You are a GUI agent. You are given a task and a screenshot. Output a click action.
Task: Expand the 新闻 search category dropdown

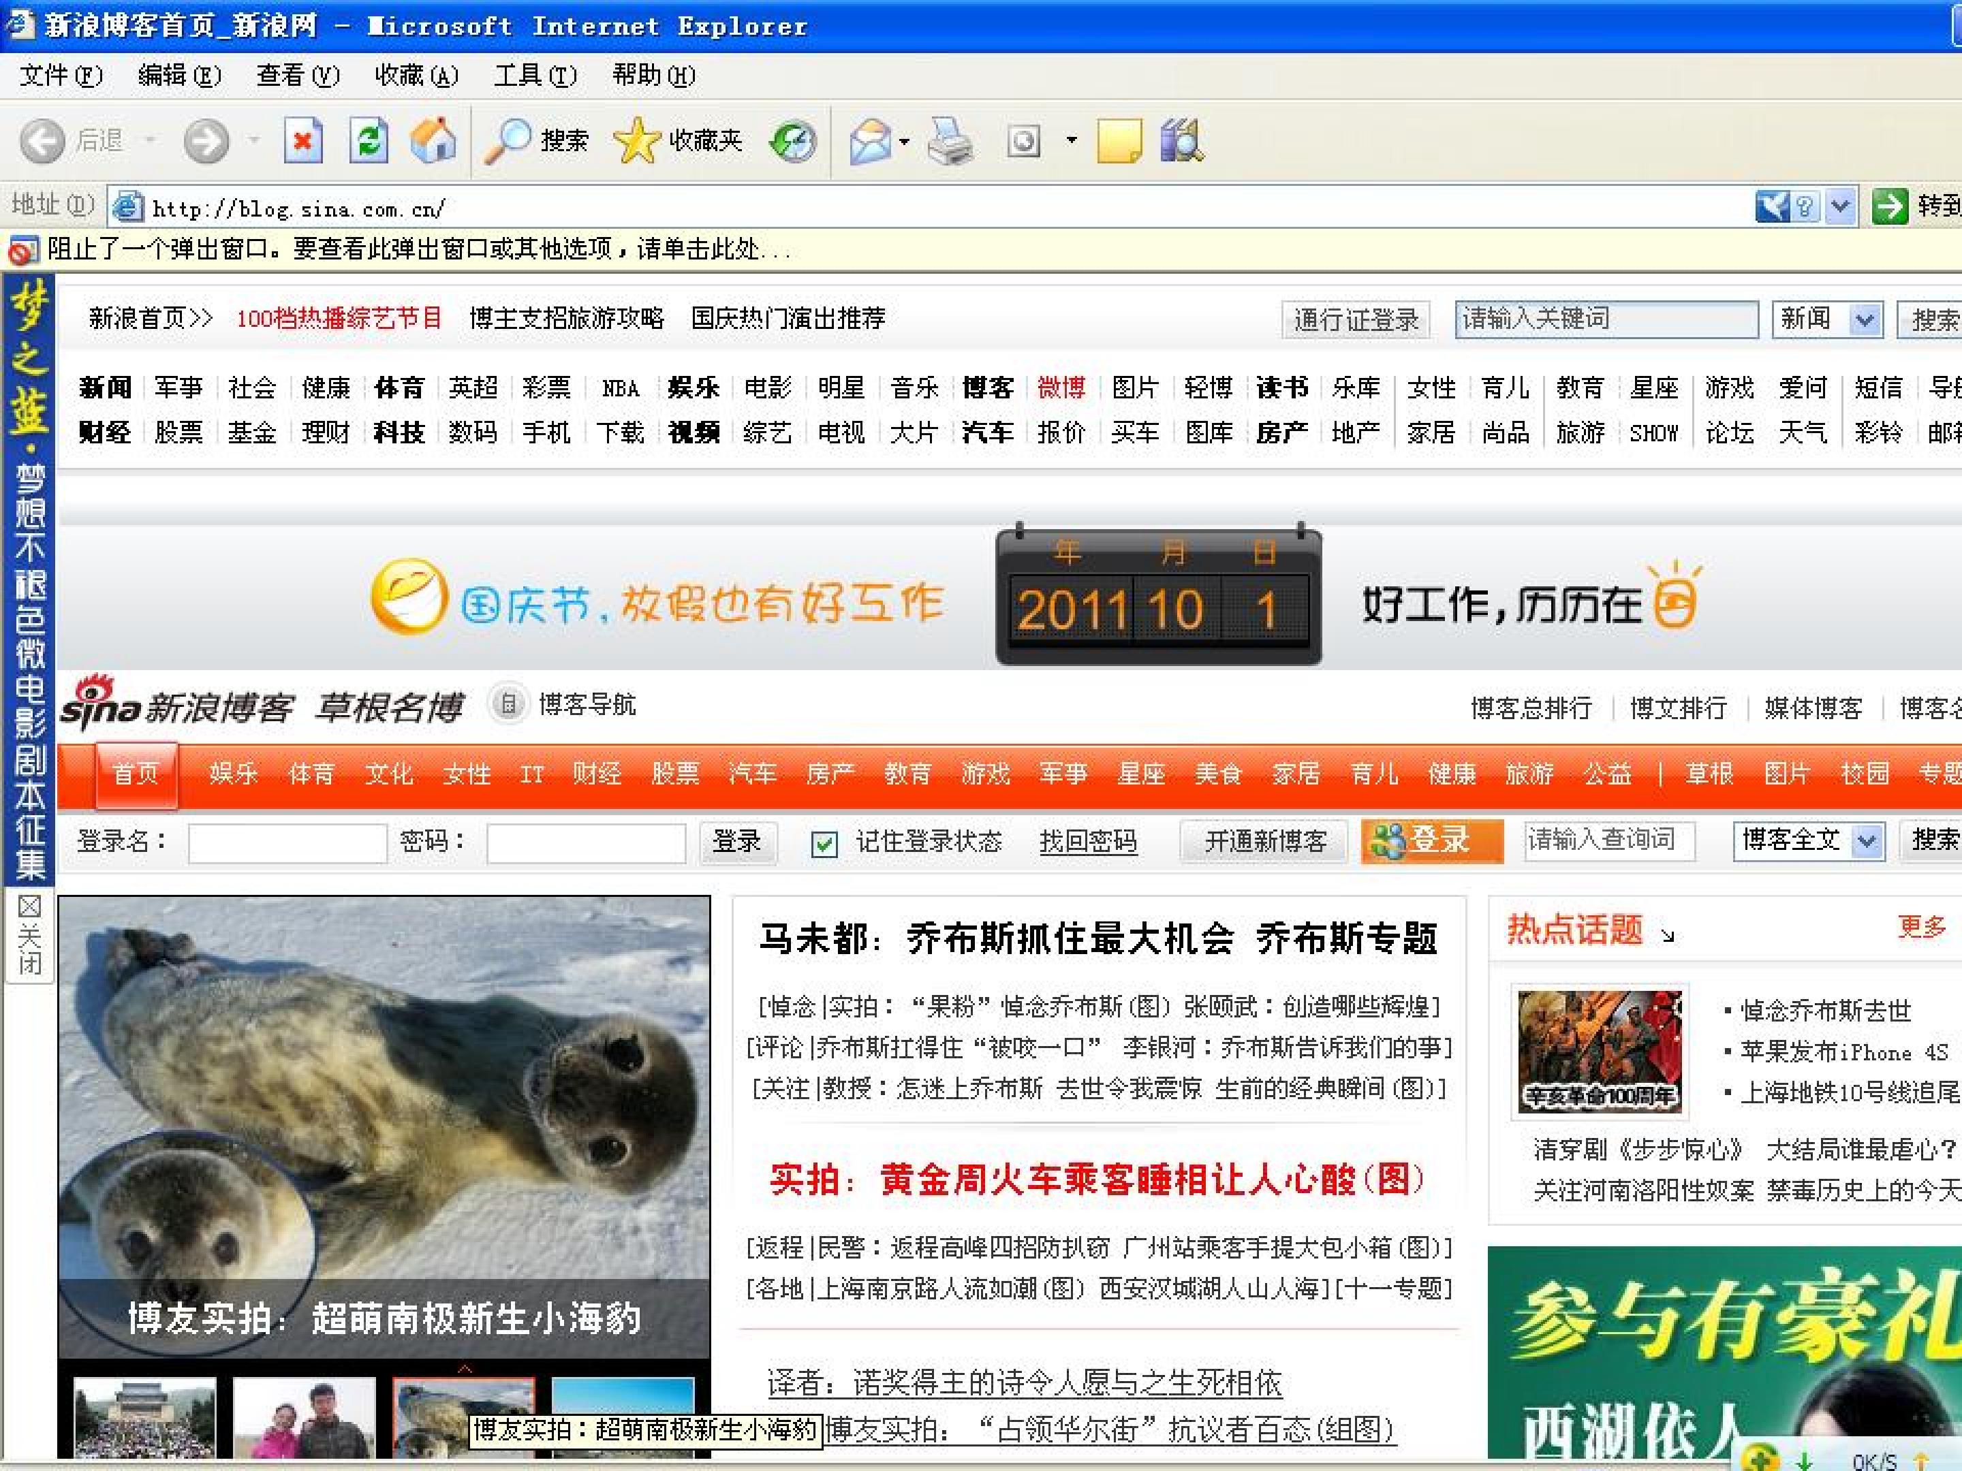[x=1865, y=319]
